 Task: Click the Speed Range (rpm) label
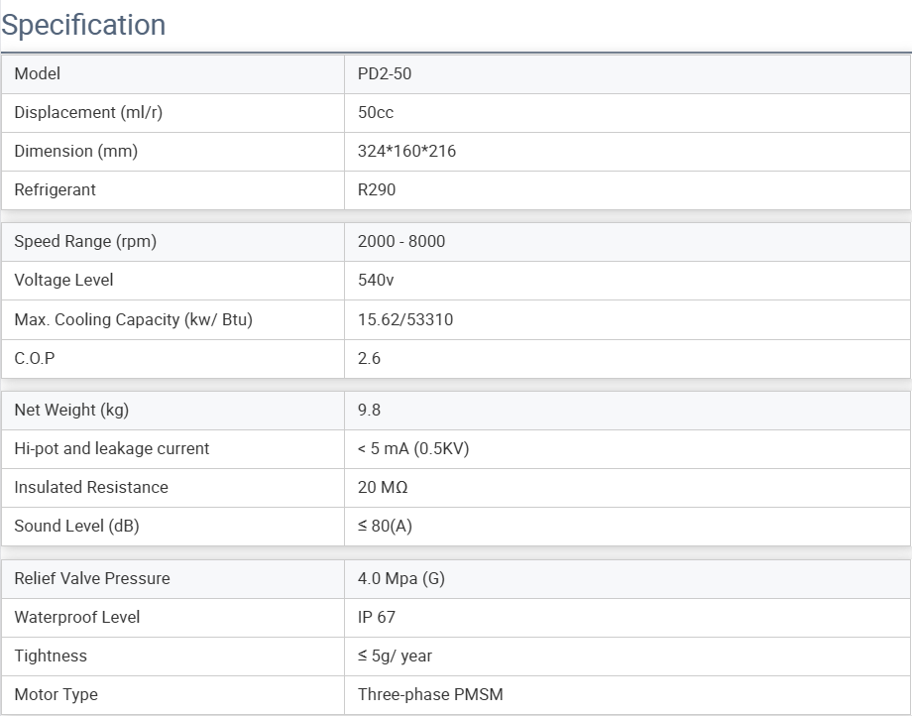85,241
